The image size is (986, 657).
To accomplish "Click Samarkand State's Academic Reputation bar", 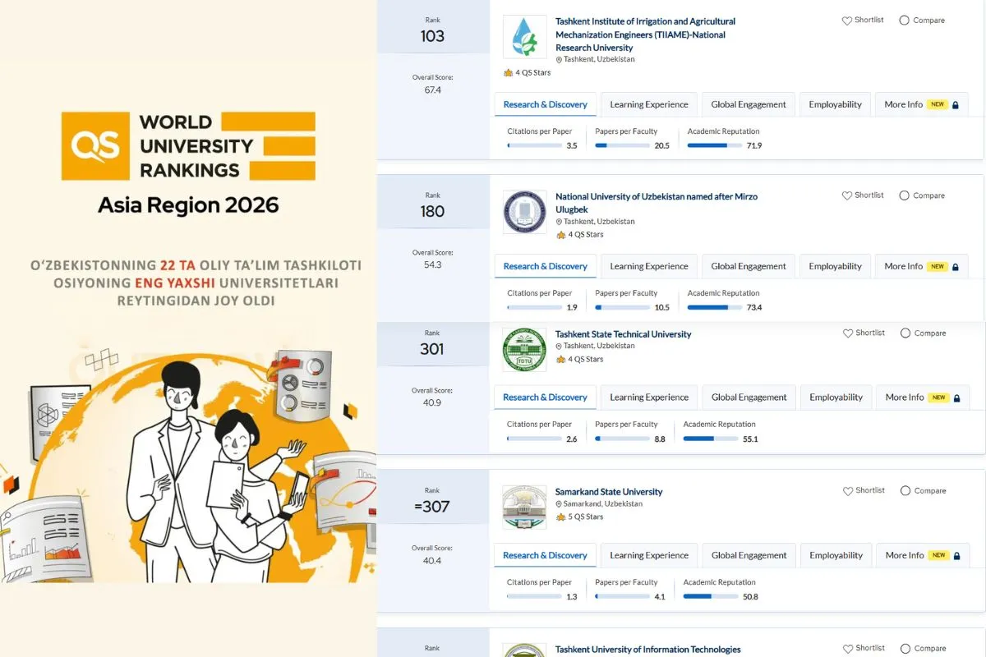I will (709, 597).
